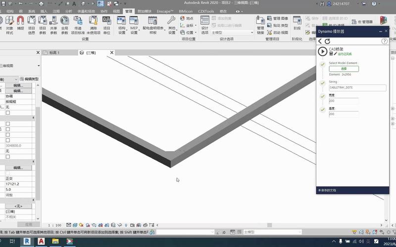This screenshot has height=247, width=396.
Task: Open File Explorer from the taskbar
Action: click(55, 241)
